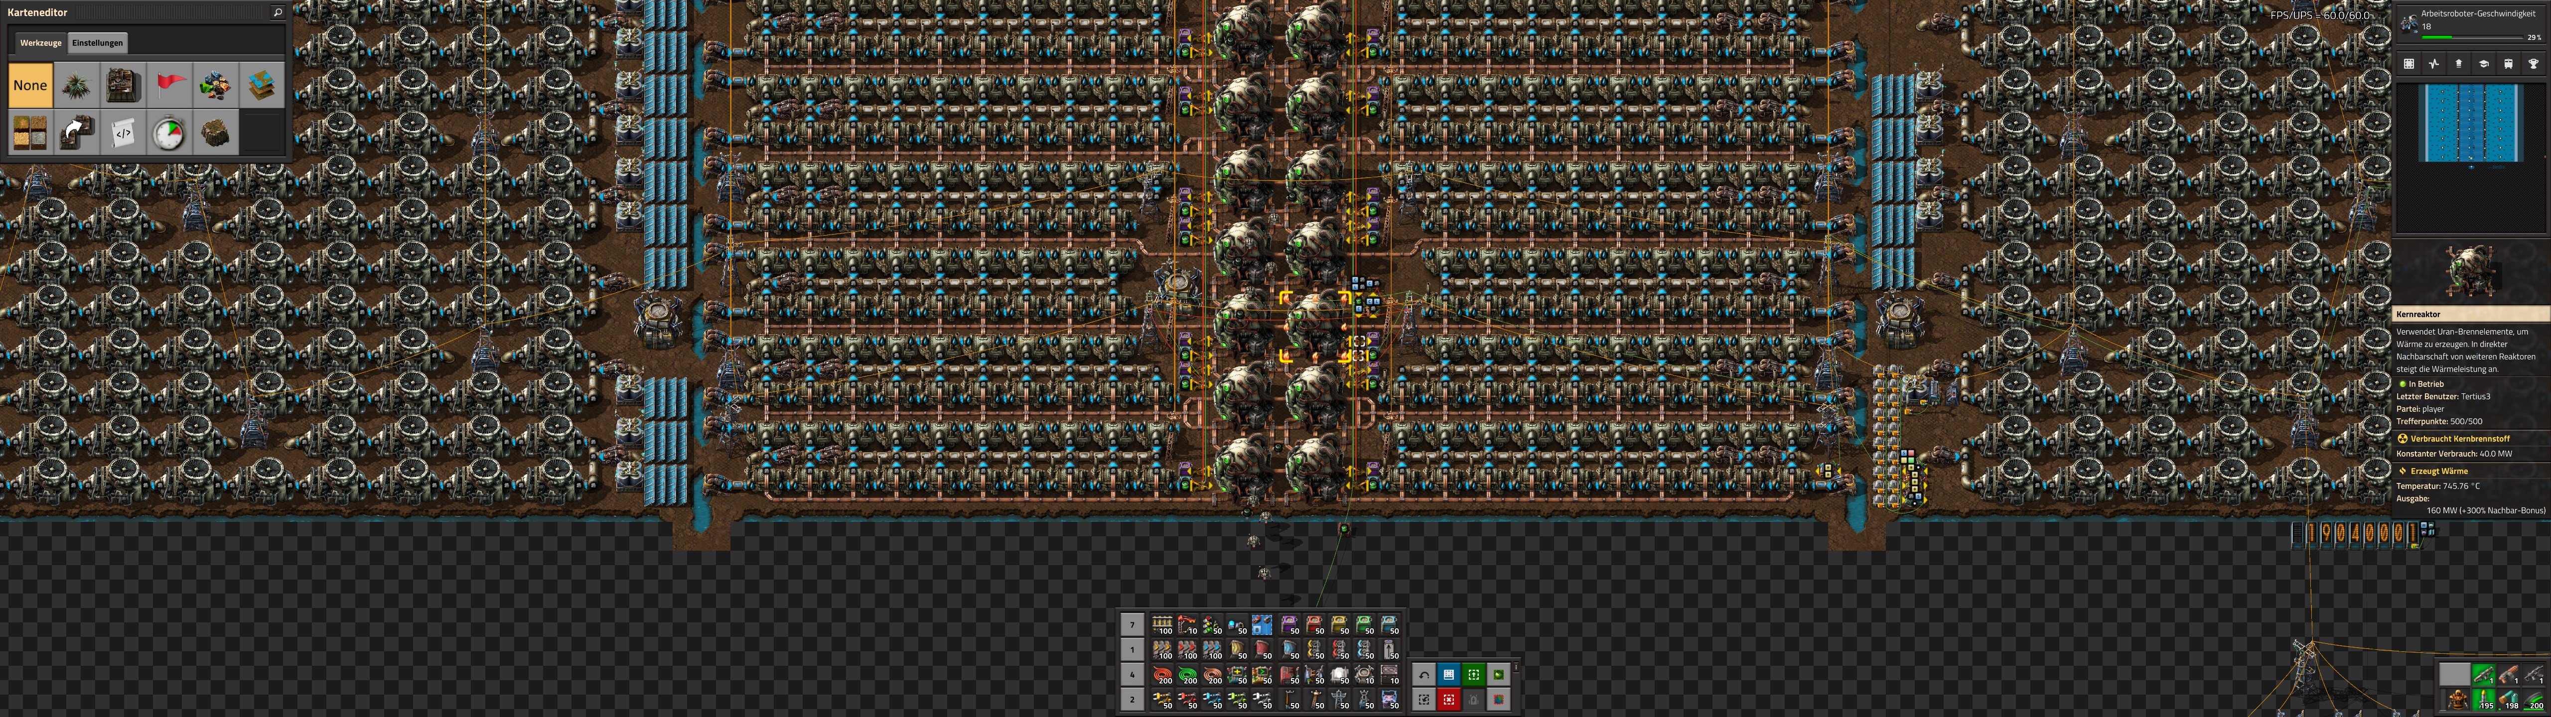Open Arbeitsroboter-Geschwindigkeit research entry
Viewport: 2551px width, 717px height.
[2472, 24]
